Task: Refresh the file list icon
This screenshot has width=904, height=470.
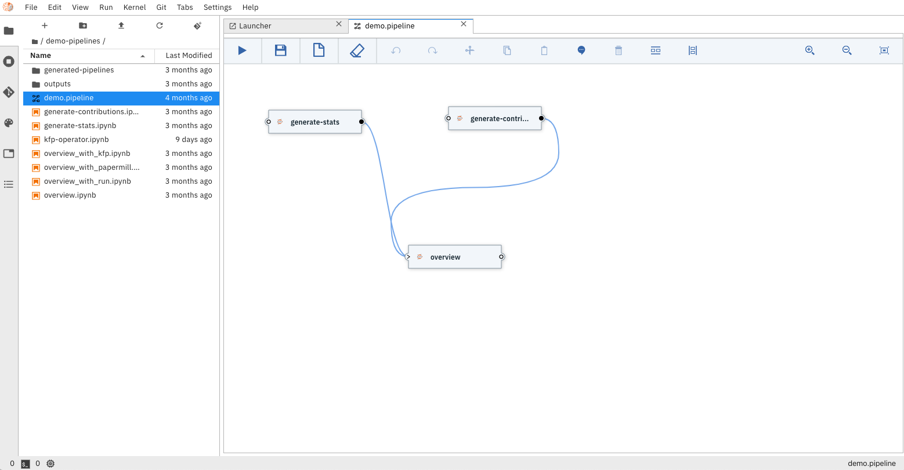Action: 160,25
